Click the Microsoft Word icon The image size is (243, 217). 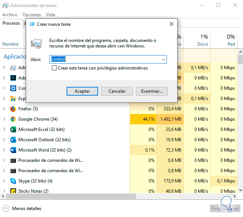click(13, 150)
